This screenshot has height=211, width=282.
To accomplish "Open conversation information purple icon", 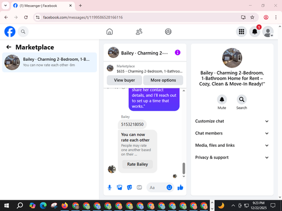I will (178, 52).
